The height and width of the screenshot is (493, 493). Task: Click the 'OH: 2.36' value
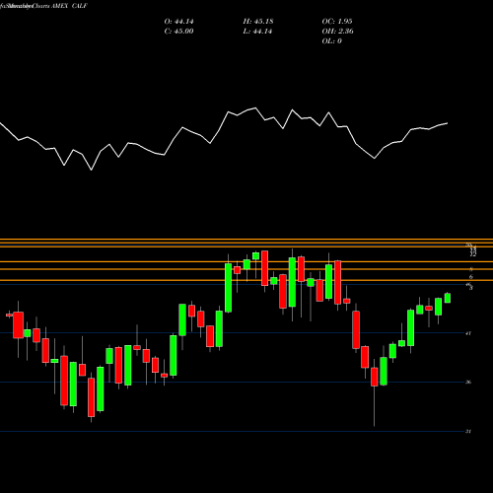[337, 32]
